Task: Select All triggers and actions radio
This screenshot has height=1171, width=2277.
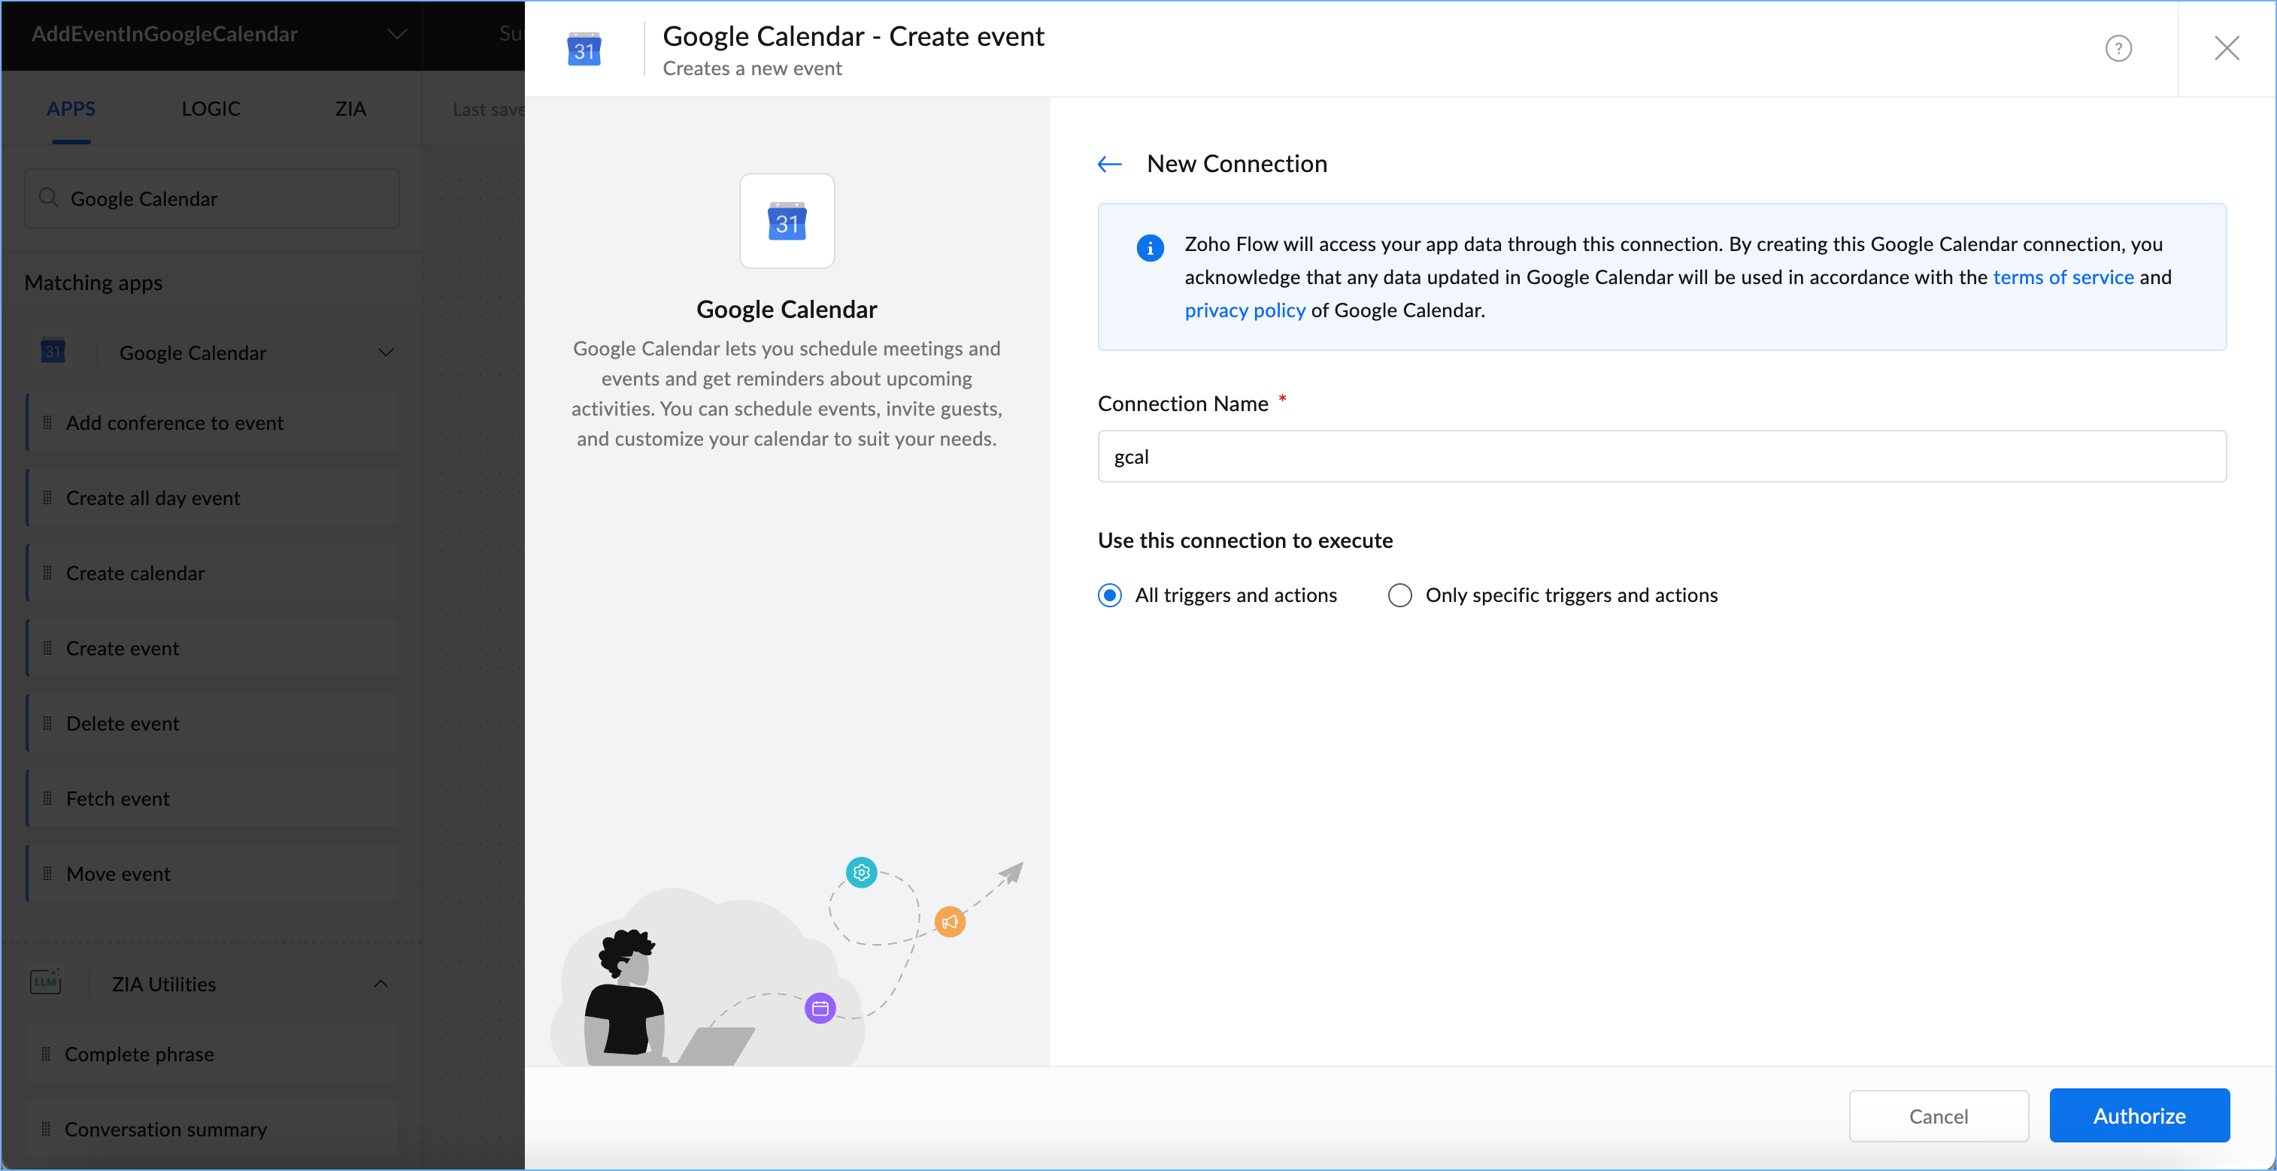Action: (x=1109, y=595)
